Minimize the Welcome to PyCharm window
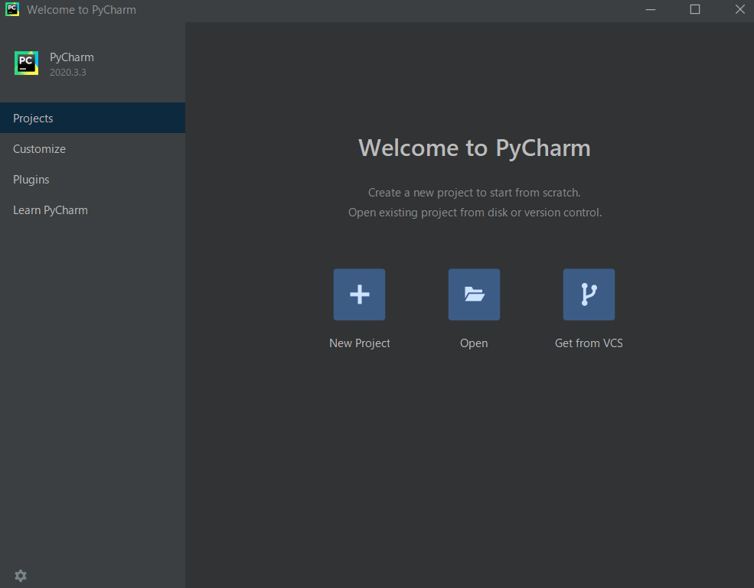Viewport: 754px width, 588px height. (x=651, y=10)
